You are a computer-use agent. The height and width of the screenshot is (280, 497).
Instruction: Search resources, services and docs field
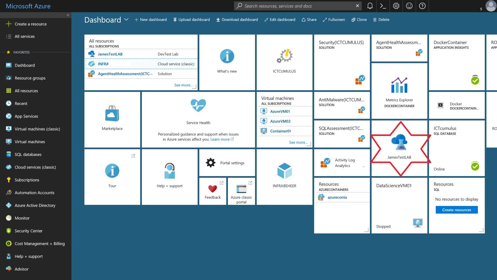click(x=298, y=6)
